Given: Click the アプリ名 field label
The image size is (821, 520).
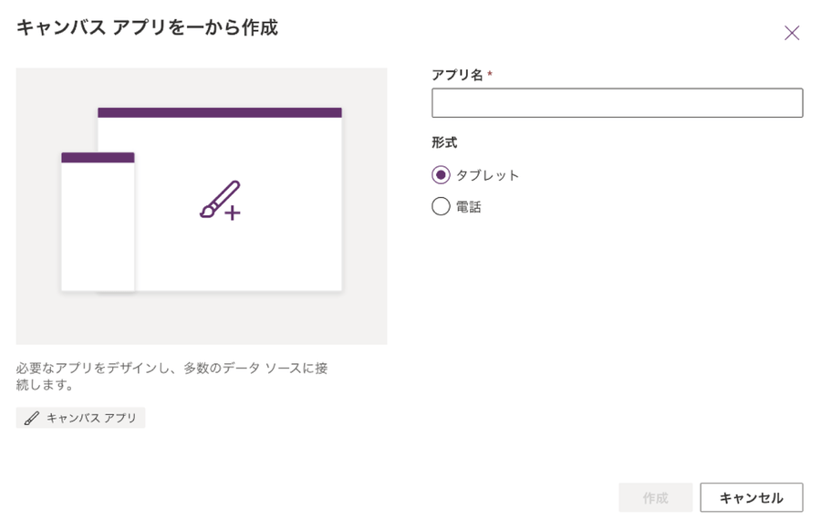Looking at the screenshot, I should 457,75.
